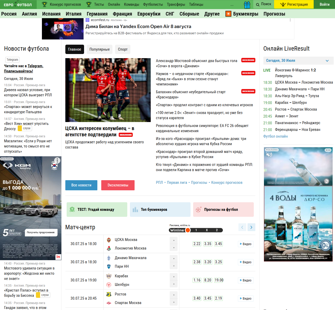Open the Англия section in navigation
335x310 pixels.
[x=29, y=14]
